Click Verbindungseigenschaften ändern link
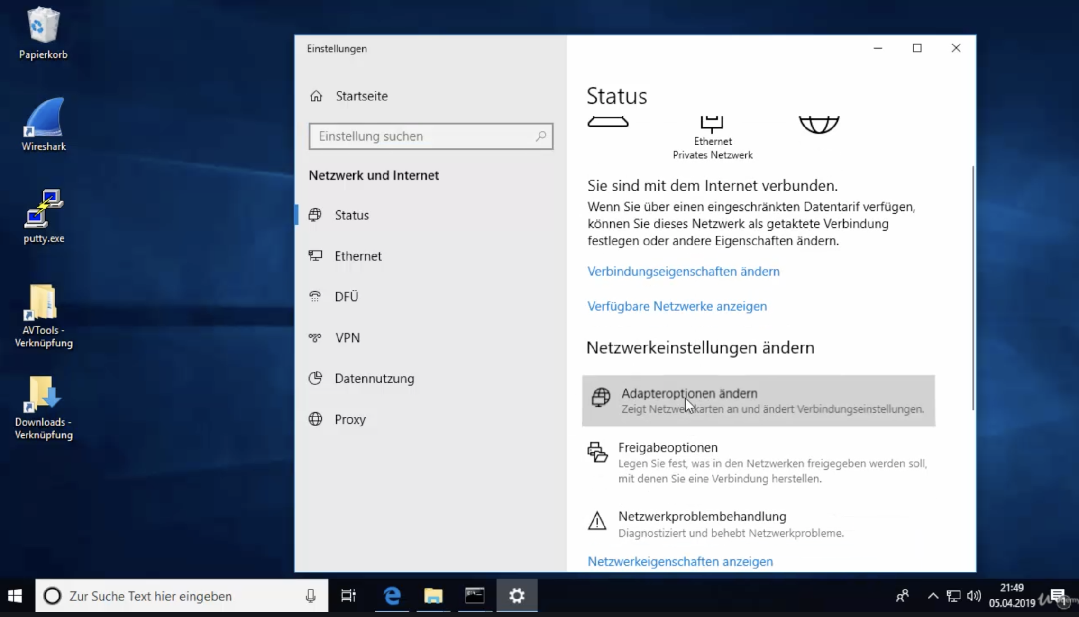The width and height of the screenshot is (1079, 617). (683, 272)
